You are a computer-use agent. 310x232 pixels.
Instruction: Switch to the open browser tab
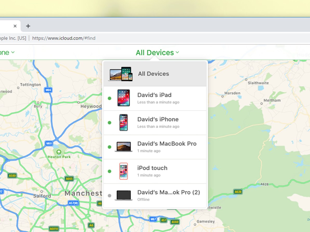pos(5,26)
